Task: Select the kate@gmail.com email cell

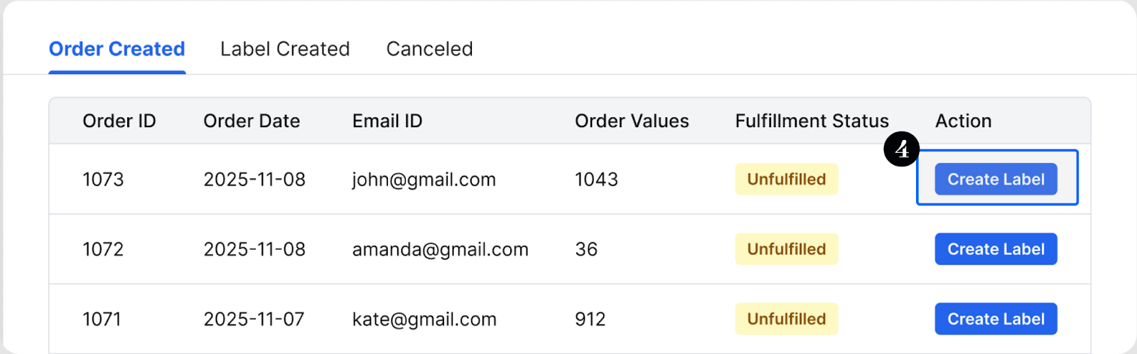Action: pos(424,320)
